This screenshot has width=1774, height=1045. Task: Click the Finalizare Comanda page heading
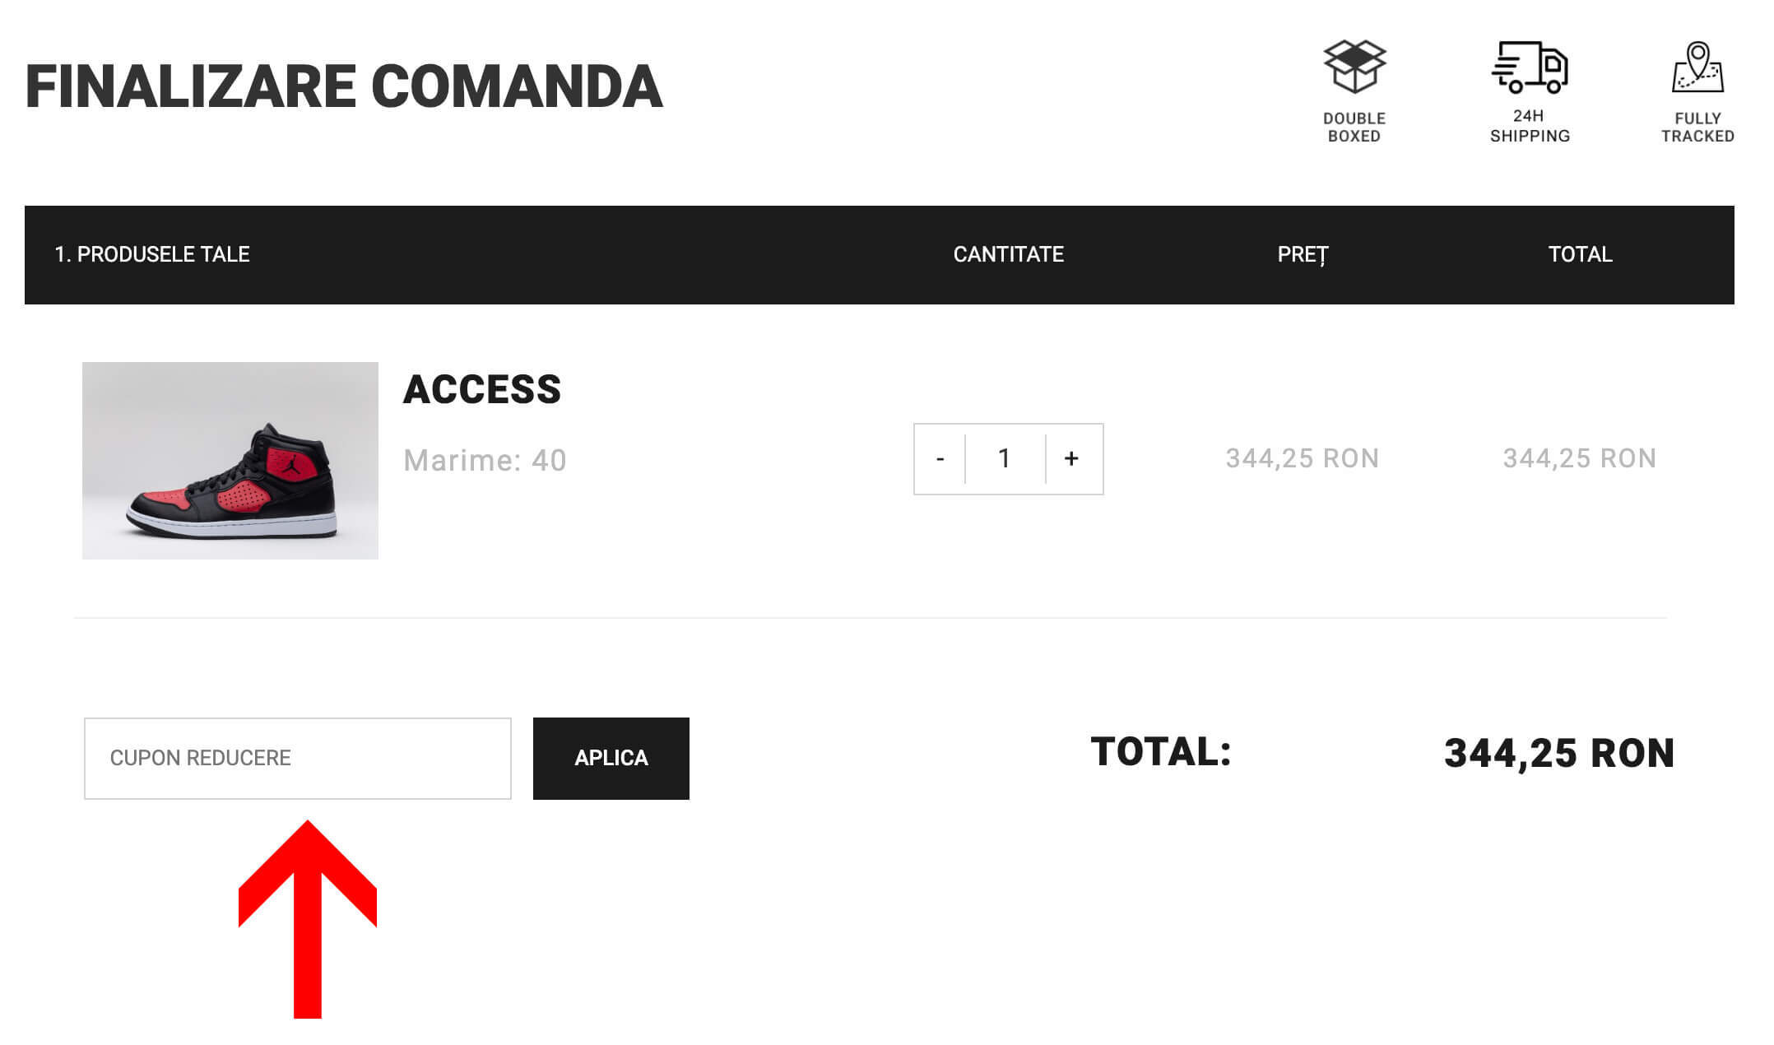[x=344, y=87]
